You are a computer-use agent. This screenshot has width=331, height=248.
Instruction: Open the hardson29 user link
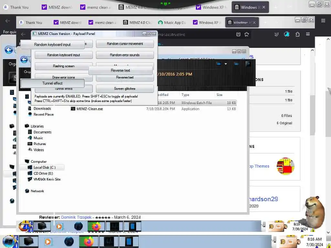click(263, 199)
